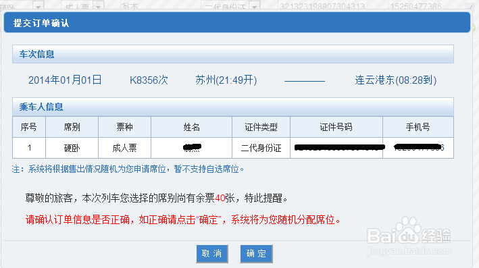Viewport: 479px width, 268px height.
Task: Click the 硬卧 cell in passenger row
Action: (x=72, y=148)
